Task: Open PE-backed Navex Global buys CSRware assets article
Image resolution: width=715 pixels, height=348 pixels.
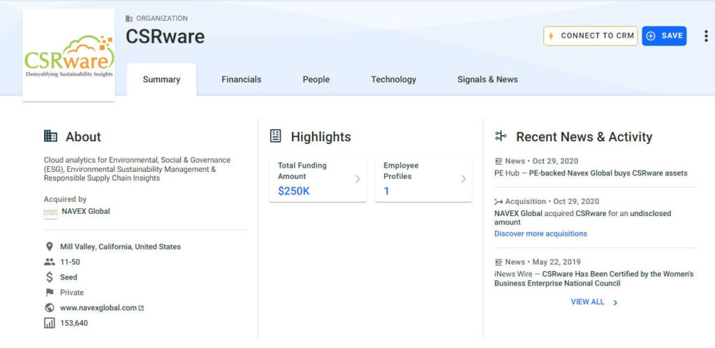Action: (608, 173)
